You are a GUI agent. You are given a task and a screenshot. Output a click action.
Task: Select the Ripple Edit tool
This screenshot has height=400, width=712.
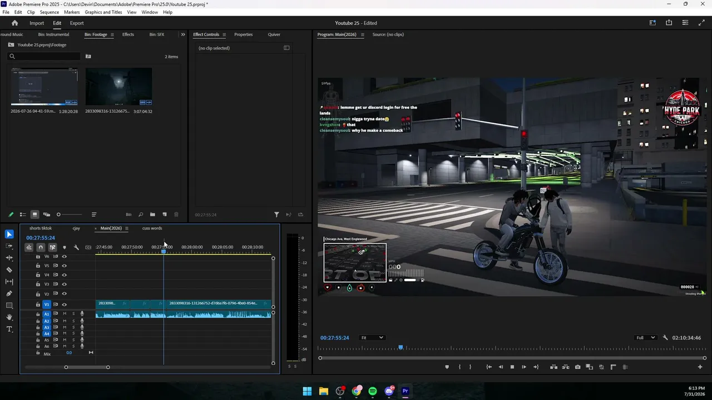[9, 258]
